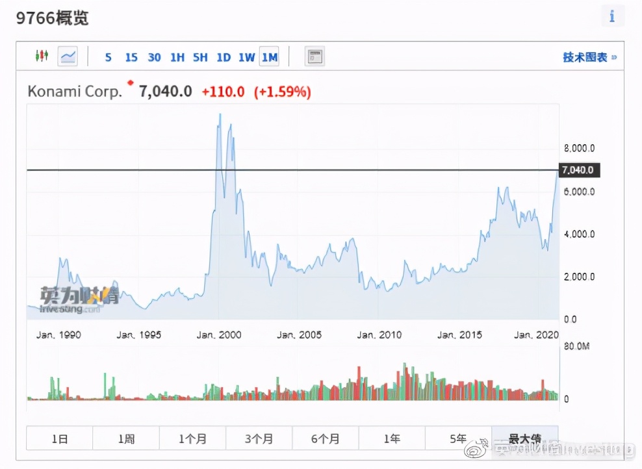The width and height of the screenshot is (642, 469).
Task: Switch to candlestick chart view
Action: [42, 56]
